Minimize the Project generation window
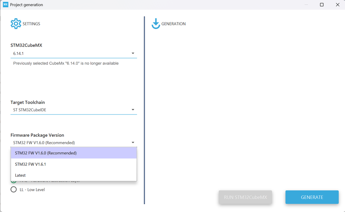The image size is (345, 212). (306, 4)
